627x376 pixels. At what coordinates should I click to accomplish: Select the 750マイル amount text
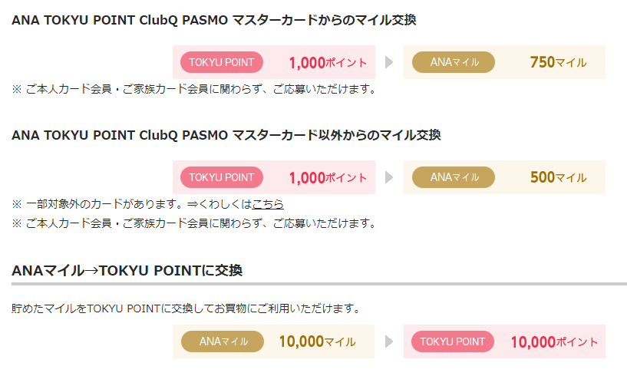(x=558, y=62)
